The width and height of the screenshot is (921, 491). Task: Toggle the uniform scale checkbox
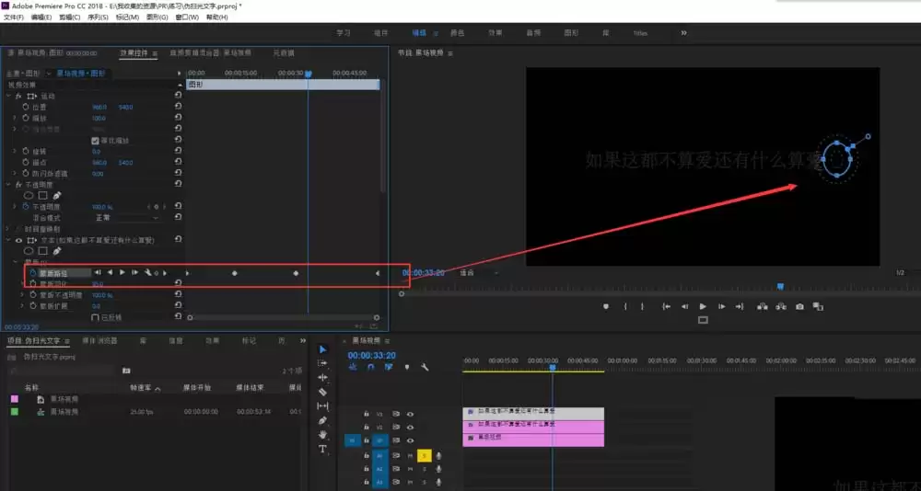click(x=95, y=141)
